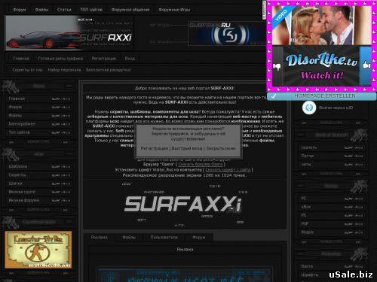This screenshot has width=377, height=282.
Task: Click Скачать браузер Opera link
Action: coord(201,164)
